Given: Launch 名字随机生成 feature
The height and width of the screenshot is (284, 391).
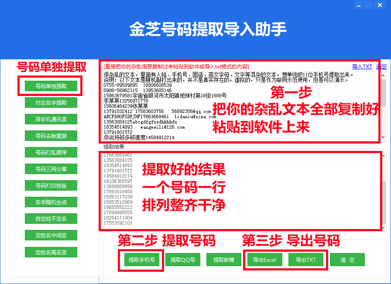Looking at the screenshot, I should coord(51,202).
